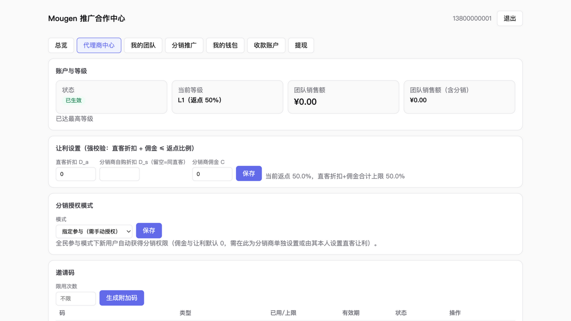This screenshot has width=571, height=321.
Task: Click the 类型 column header
Action: click(x=185, y=313)
